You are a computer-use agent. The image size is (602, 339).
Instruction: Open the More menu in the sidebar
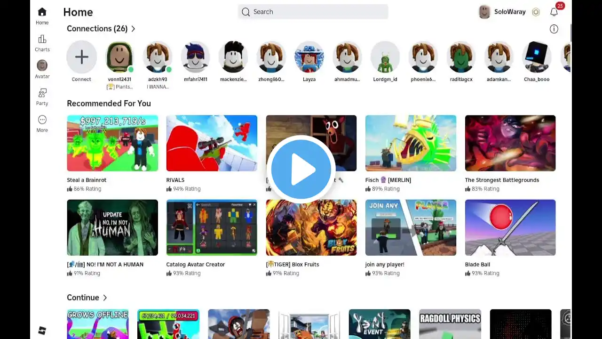tap(42, 124)
